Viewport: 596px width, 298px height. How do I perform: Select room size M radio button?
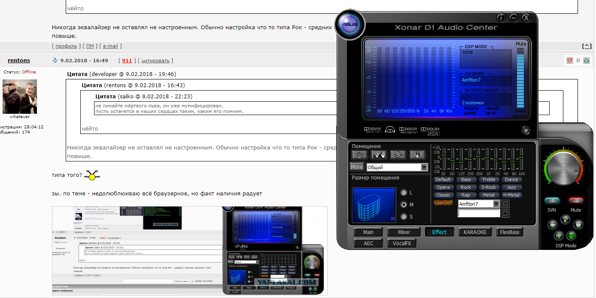pos(403,204)
